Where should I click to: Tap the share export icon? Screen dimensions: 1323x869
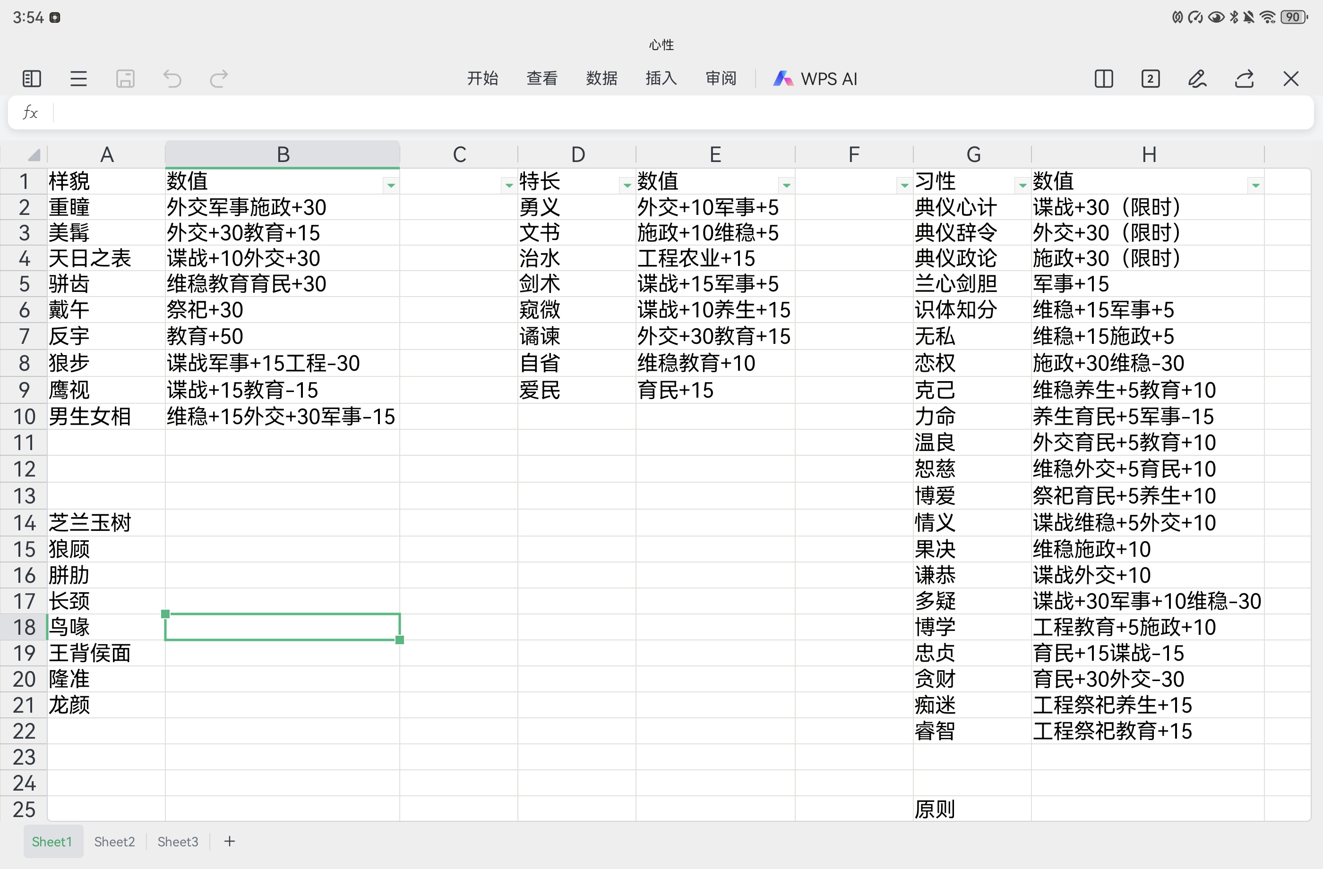(x=1244, y=79)
